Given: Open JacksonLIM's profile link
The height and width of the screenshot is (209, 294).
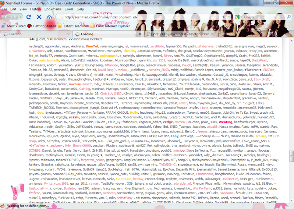Looking at the screenshot, I should point(230,179).
